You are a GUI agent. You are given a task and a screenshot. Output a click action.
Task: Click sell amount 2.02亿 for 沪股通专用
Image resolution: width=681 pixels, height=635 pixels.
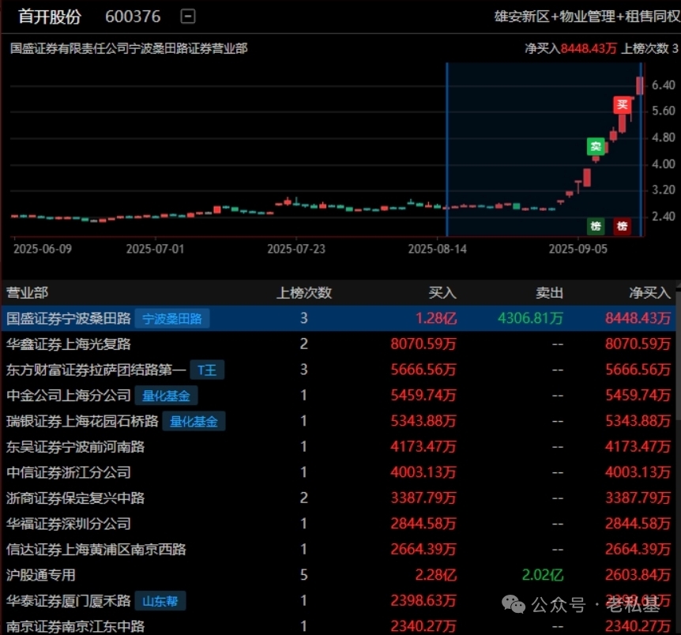coord(543,575)
